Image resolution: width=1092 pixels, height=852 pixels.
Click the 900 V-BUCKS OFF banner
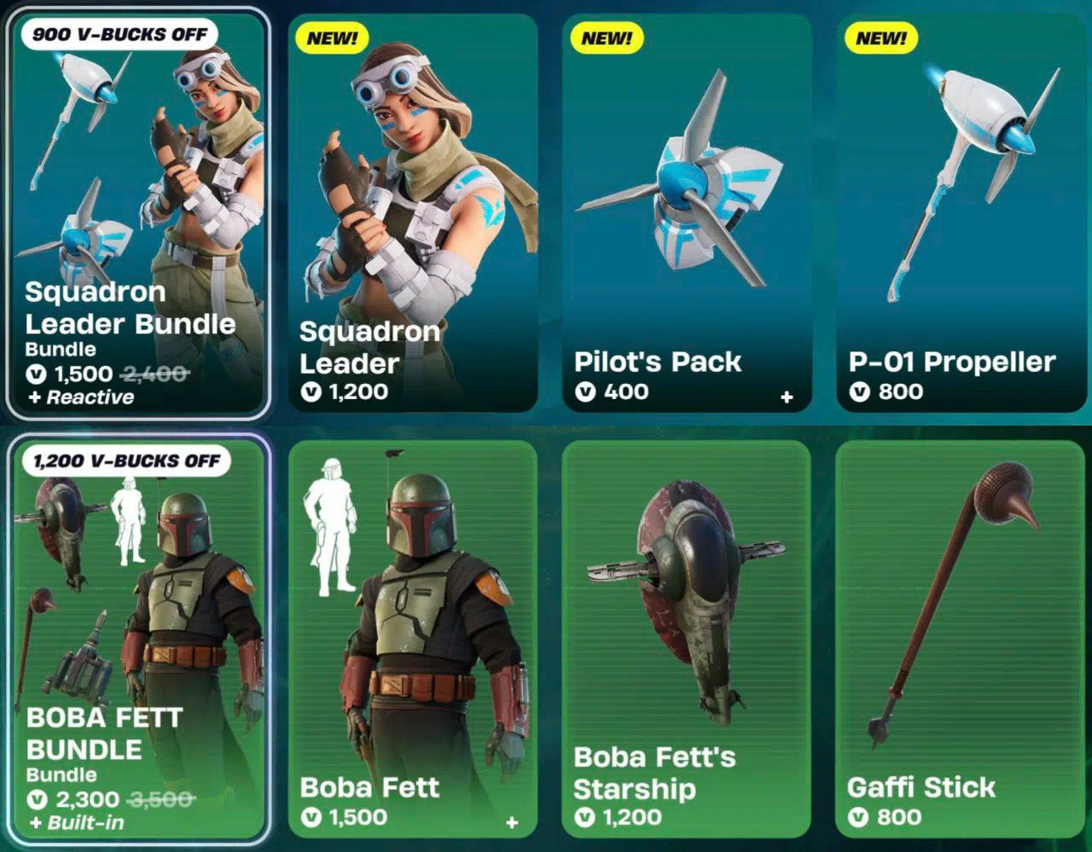pos(119,35)
